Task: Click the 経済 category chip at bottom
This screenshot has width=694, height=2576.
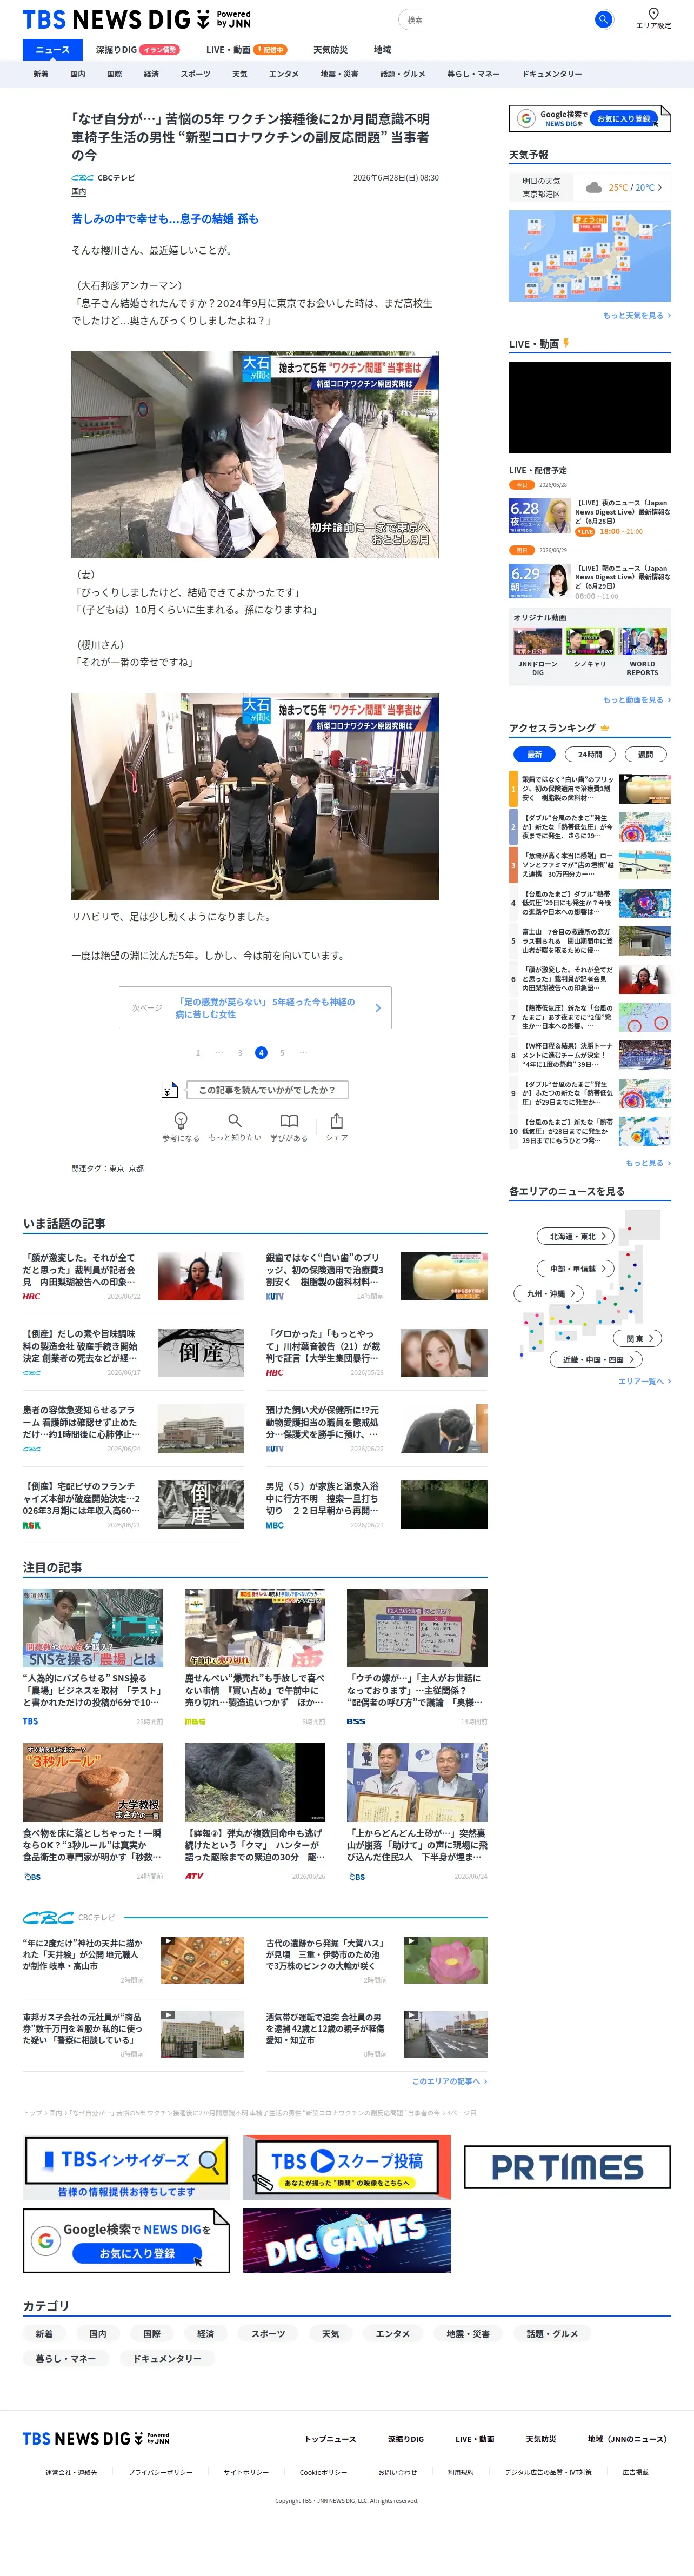Action: coord(206,2334)
